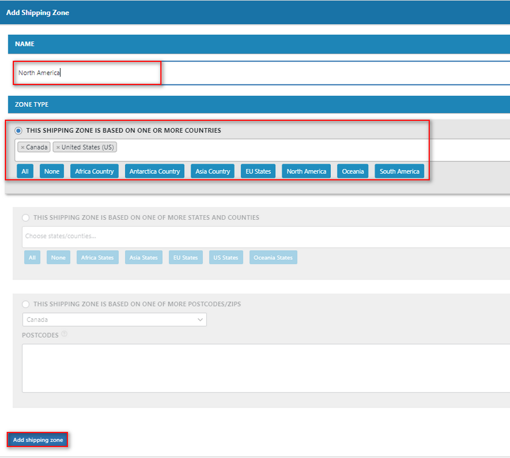
Task: Click the Add shipping zone button
Action: click(x=38, y=440)
